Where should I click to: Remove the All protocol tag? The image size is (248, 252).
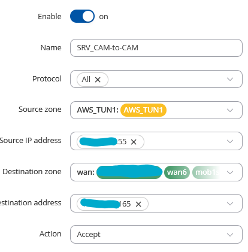tap(98, 80)
